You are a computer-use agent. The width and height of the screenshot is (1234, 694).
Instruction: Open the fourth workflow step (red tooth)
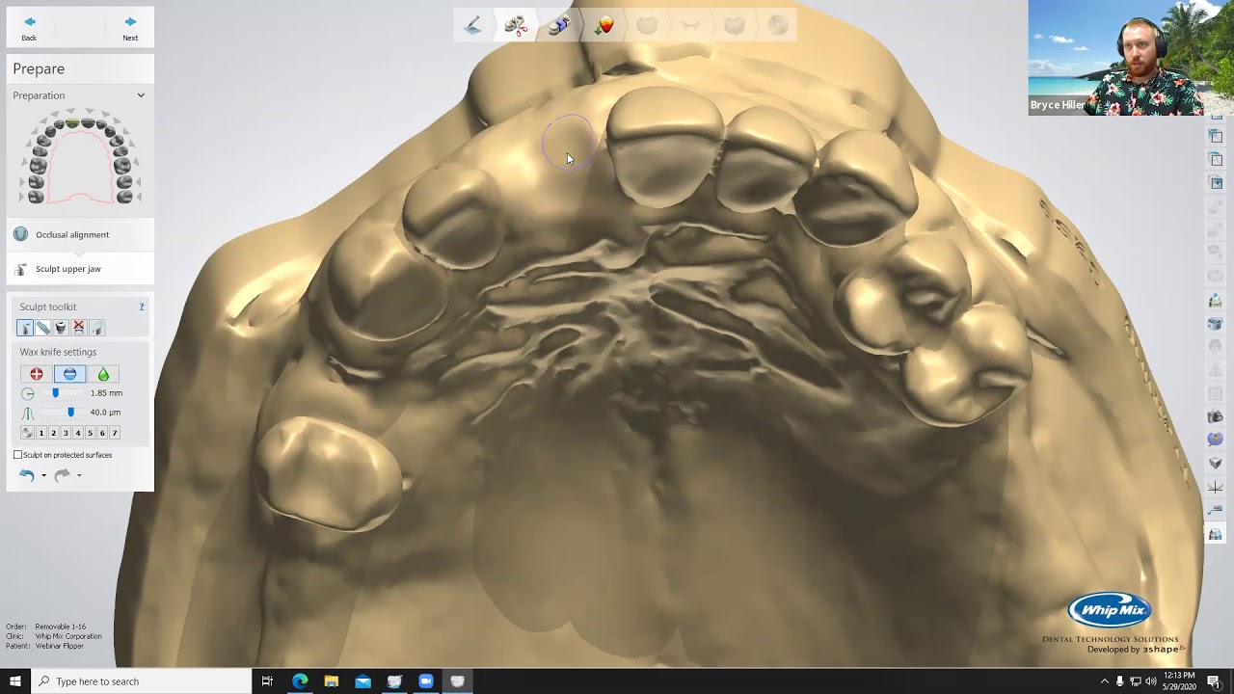604,26
